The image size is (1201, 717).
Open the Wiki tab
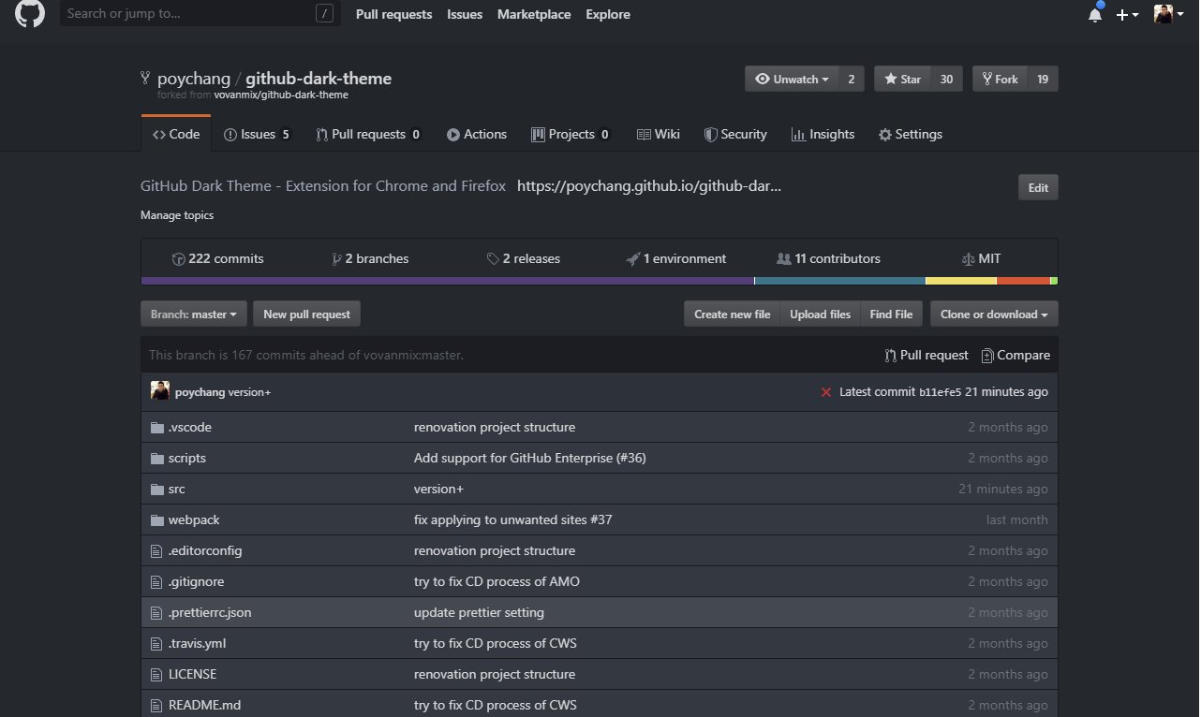pos(659,134)
